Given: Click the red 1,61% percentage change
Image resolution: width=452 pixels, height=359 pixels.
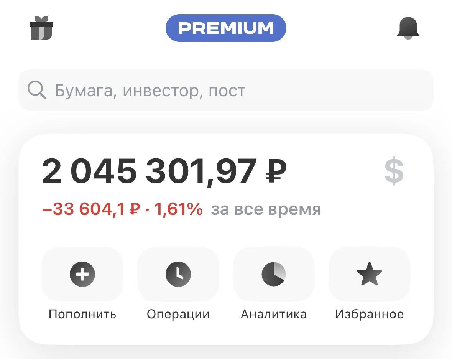Looking at the screenshot, I should pos(178,209).
